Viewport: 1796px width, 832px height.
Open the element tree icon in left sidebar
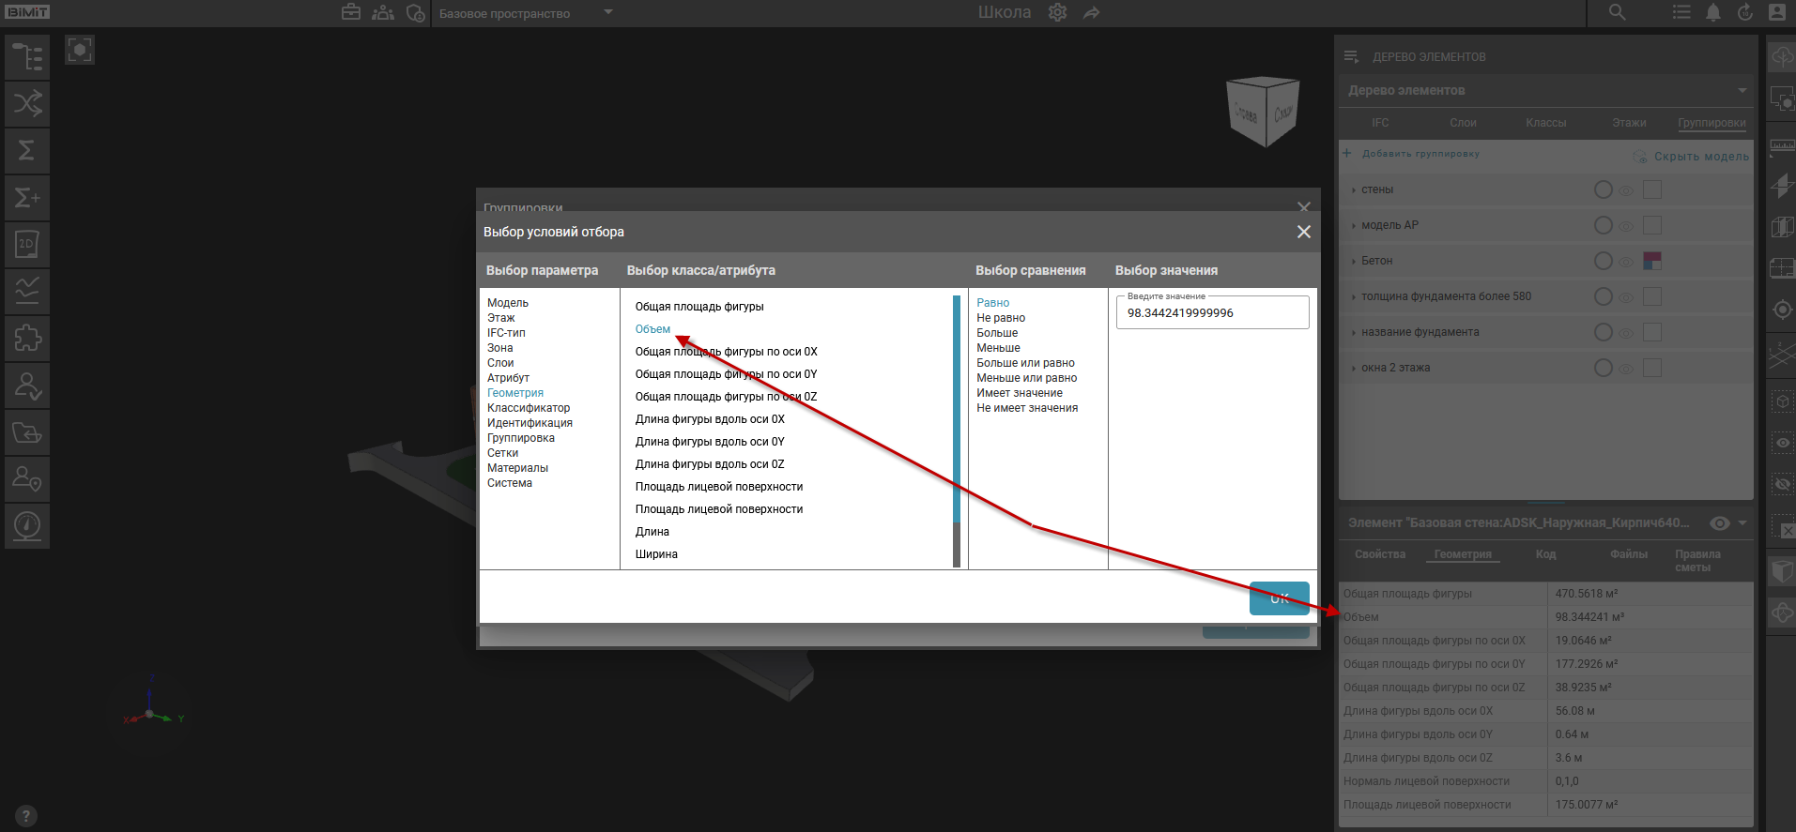point(27,57)
